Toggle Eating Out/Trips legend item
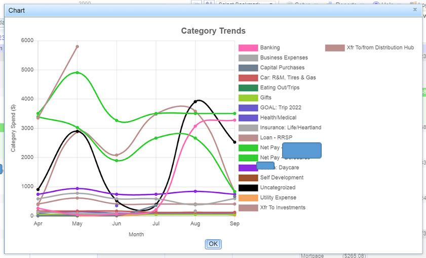This screenshot has width=426, height=258. point(248,87)
